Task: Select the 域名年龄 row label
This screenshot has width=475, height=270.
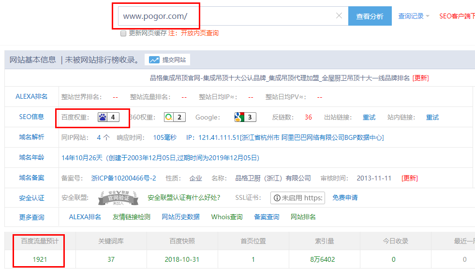Action: [31, 157]
